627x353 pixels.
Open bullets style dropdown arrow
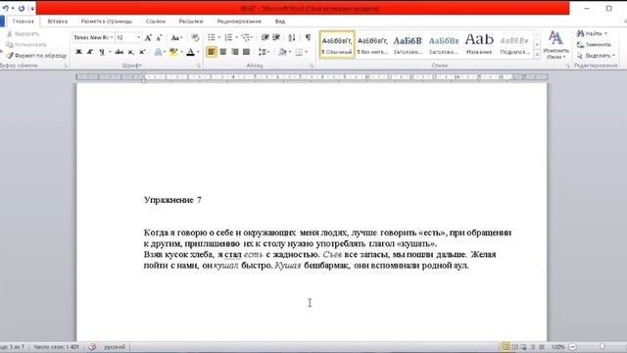point(219,37)
